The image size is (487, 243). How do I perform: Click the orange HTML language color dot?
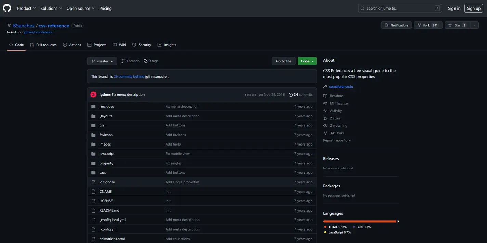pyautogui.click(x=325, y=227)
